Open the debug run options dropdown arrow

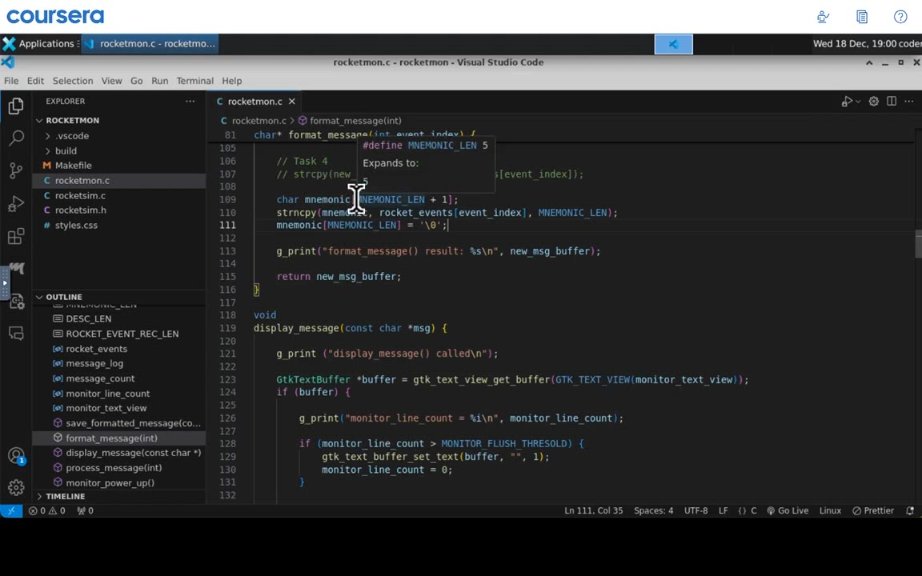tap(858, 102)
